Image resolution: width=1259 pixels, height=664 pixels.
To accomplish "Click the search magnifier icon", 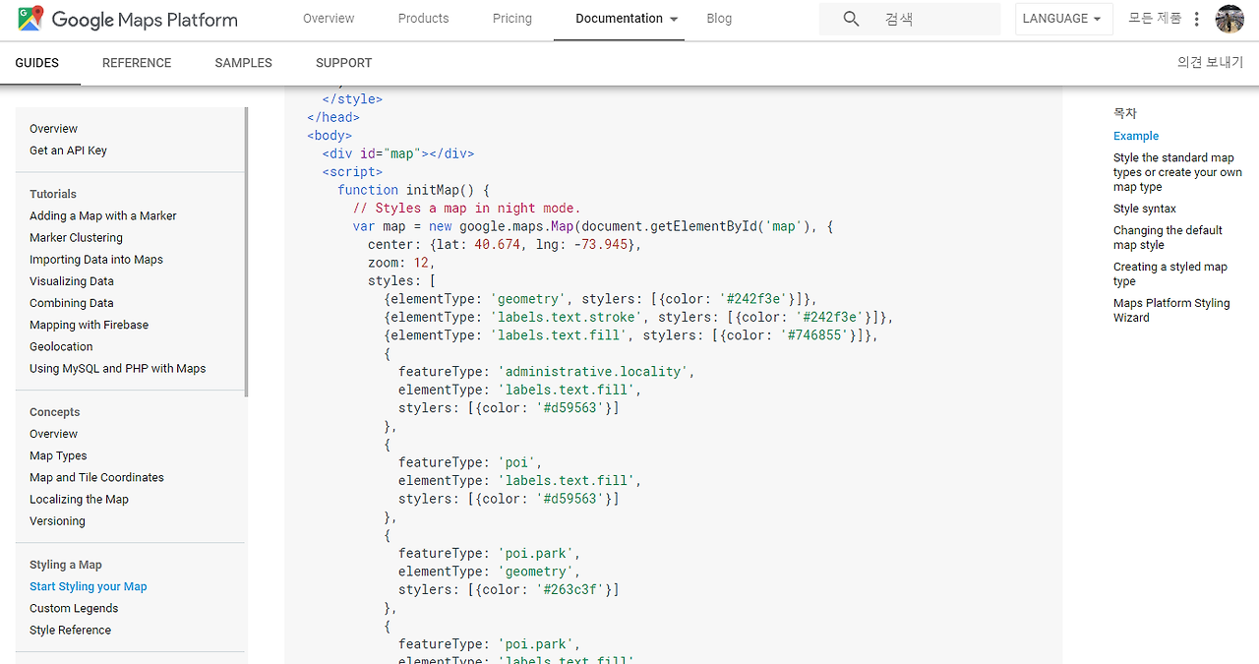I will 852,19.
